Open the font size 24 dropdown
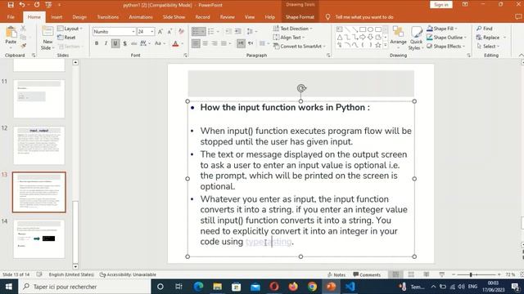The height and width of the screenshot is (294, 524). coord(152,32)
